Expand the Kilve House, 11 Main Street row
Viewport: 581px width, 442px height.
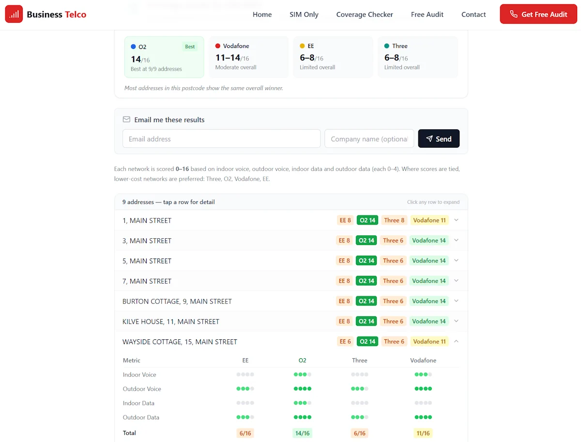point(456,321)
